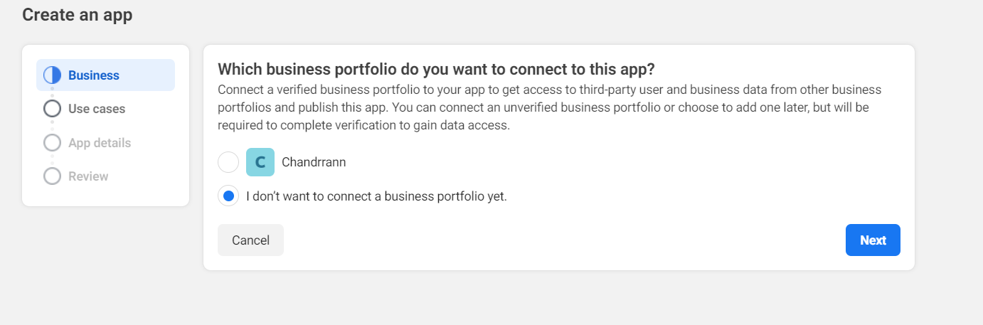
Task: Click dotted connector between App details and Review
Action: pos(52,160)
